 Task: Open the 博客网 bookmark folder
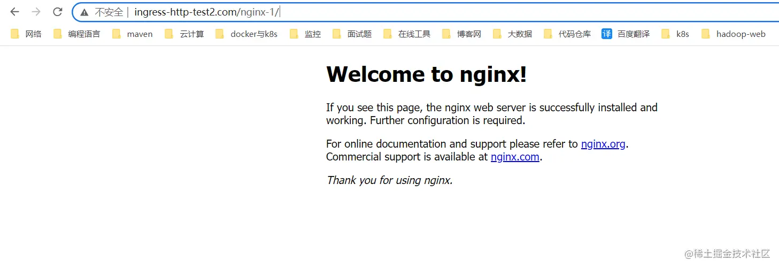pyautogui.click(x=462, y=34)
